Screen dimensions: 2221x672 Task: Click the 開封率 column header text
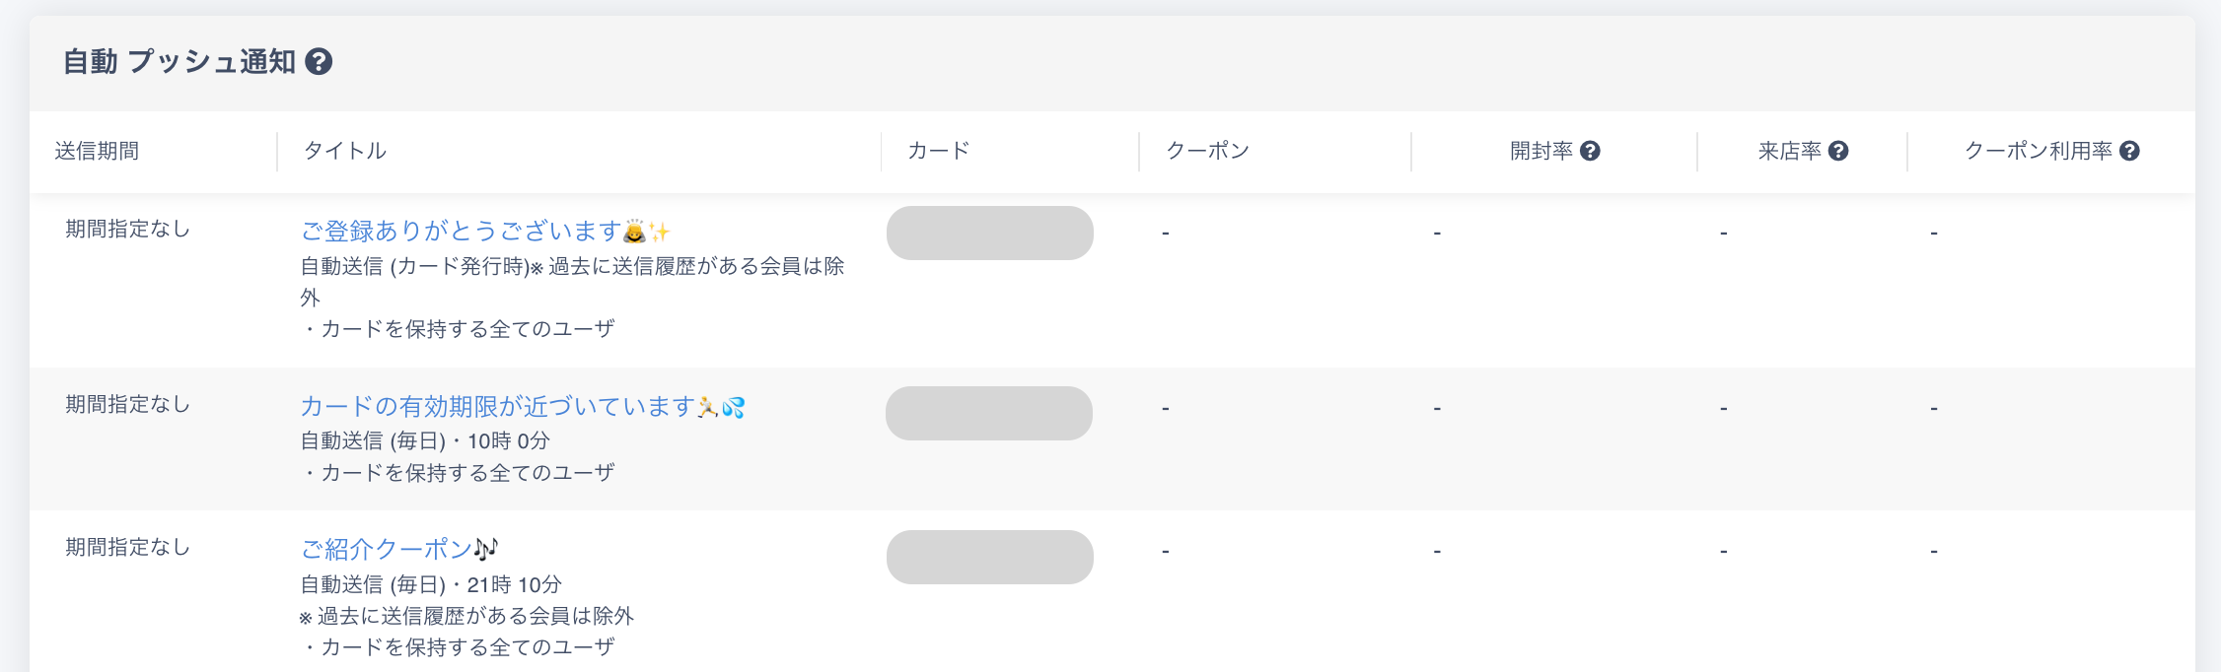click(1540, 151)
